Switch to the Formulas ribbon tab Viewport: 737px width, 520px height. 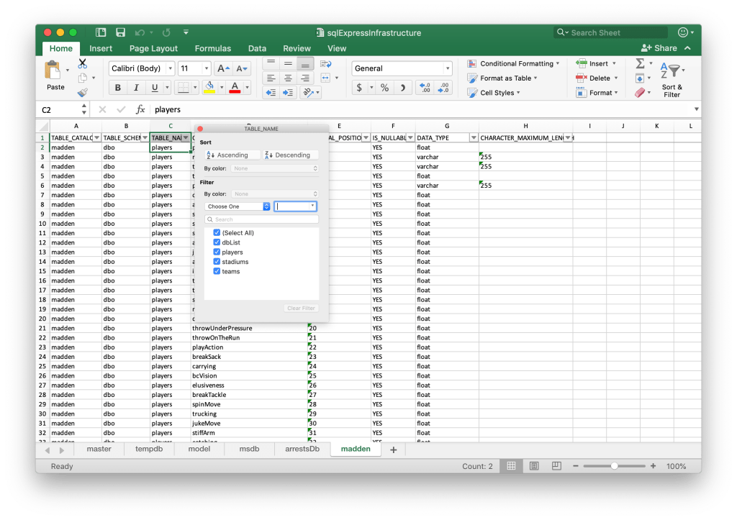pos(212,48)
